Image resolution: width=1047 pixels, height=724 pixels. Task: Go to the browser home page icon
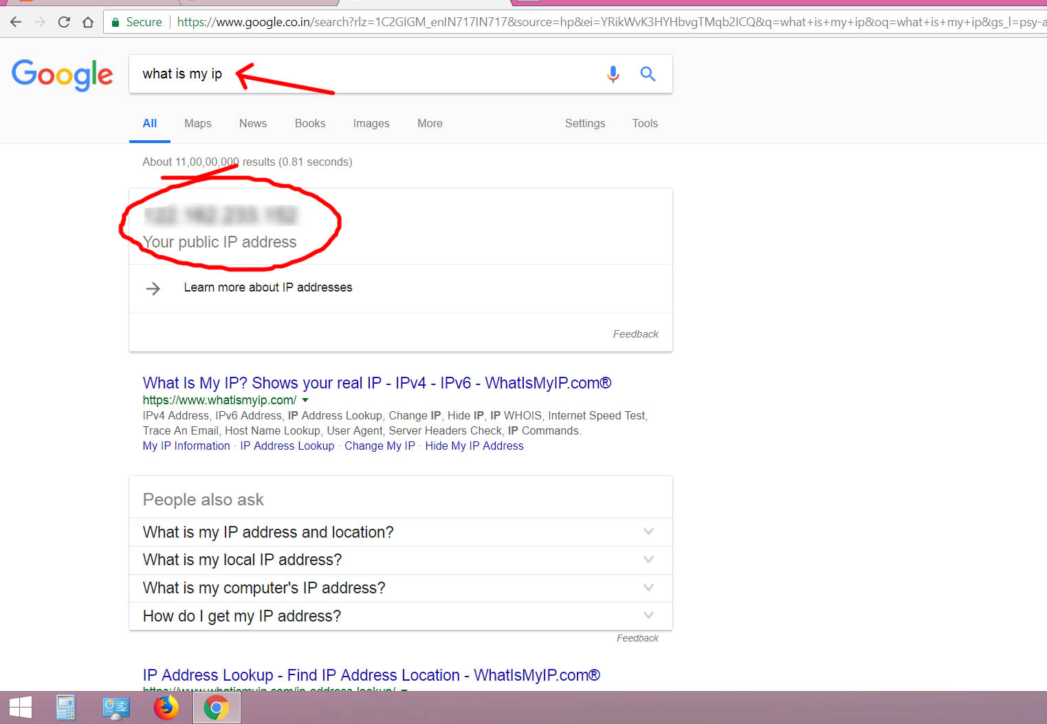tap(88, 22)
